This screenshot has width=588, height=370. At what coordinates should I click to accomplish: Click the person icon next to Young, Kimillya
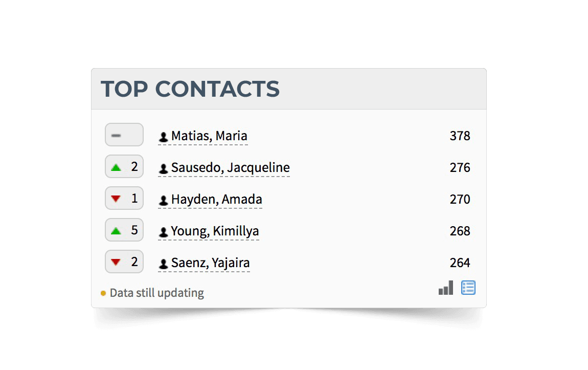tap(163, 231)
